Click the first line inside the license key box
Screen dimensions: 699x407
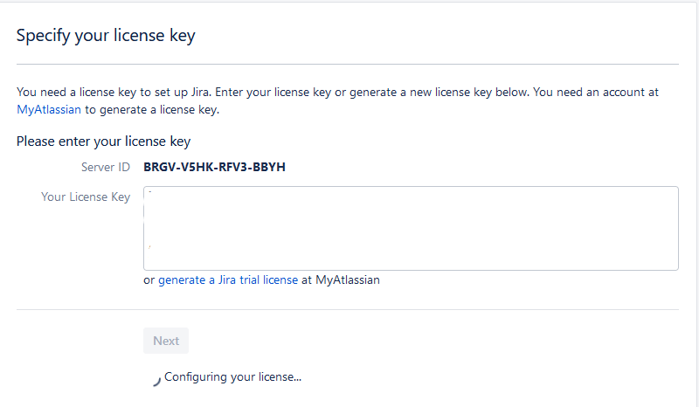(411, 193)
